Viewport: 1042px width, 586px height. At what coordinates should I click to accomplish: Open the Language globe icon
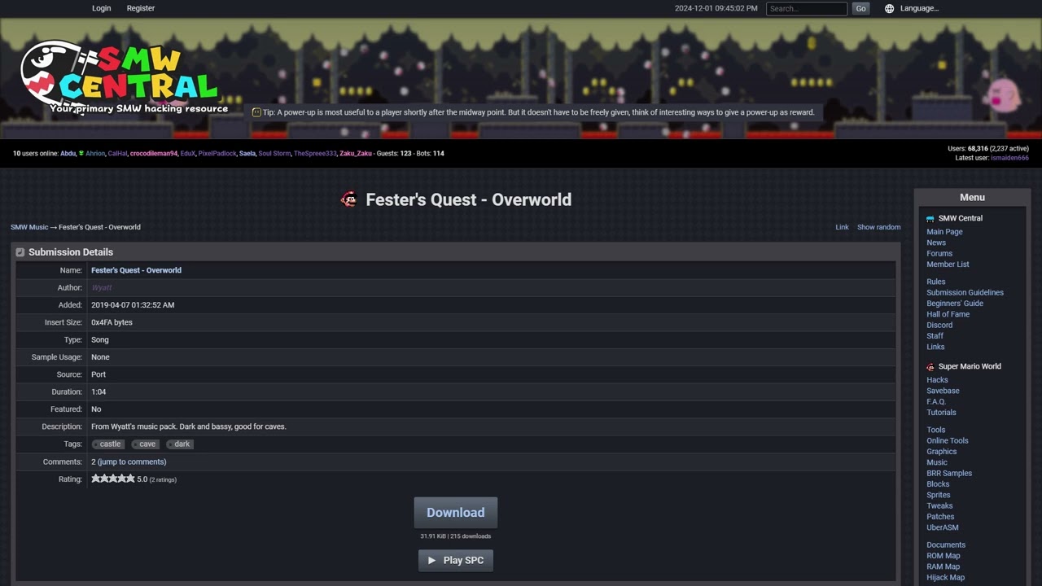(x=889, y=8)
